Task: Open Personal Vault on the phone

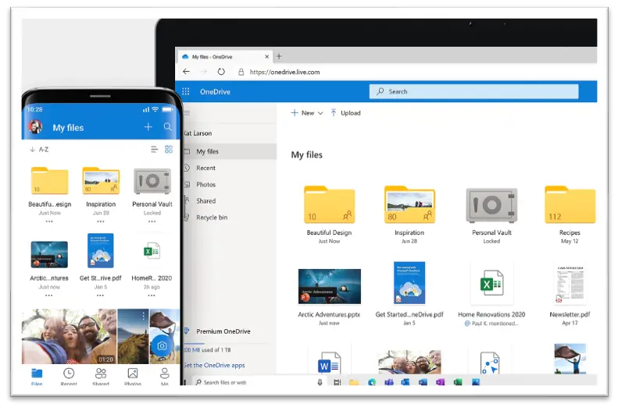Action: point(152,182)
